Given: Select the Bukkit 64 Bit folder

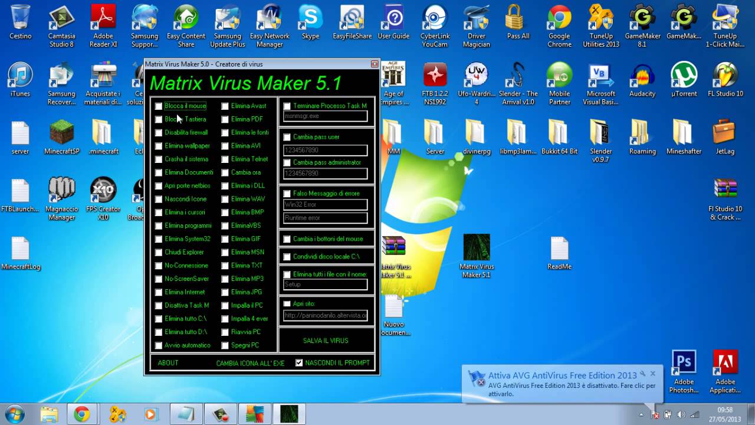Looking at the screenshot, I should point(559,138).
